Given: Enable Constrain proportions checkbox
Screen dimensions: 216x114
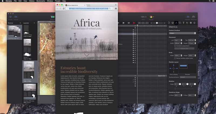Looking at the screenshot, I should [x=175, y=46].
